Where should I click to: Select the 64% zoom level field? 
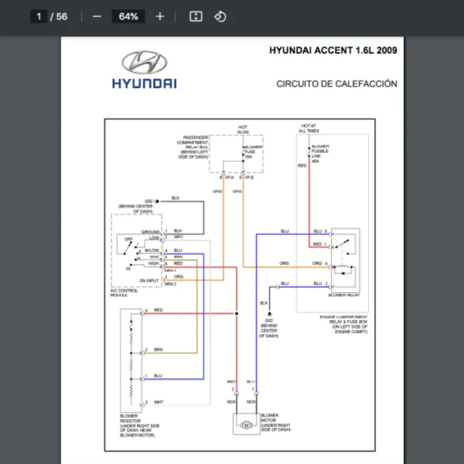tap(128, 16)
